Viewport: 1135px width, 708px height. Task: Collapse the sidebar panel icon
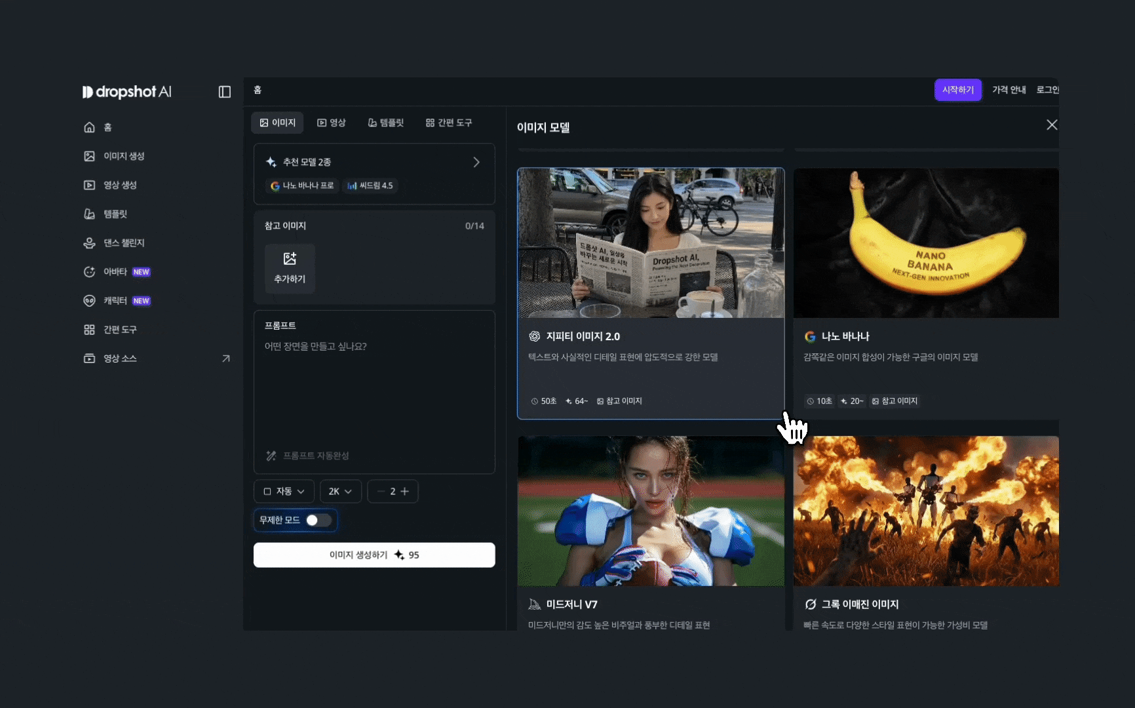(x=225, y=92)
